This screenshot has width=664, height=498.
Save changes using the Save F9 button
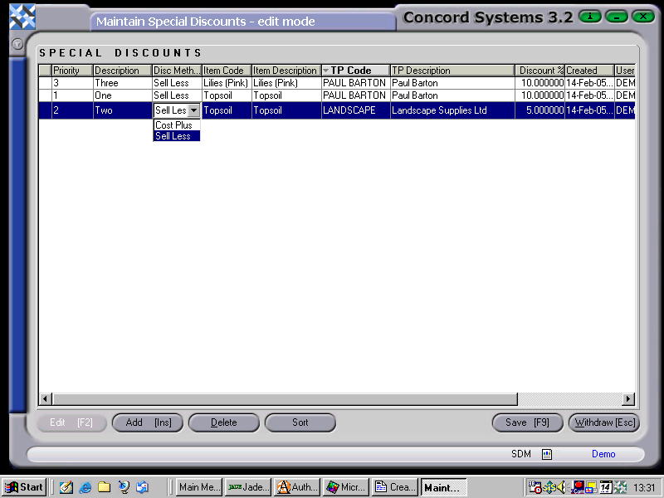pyautogui.click(x=527, y=422)
